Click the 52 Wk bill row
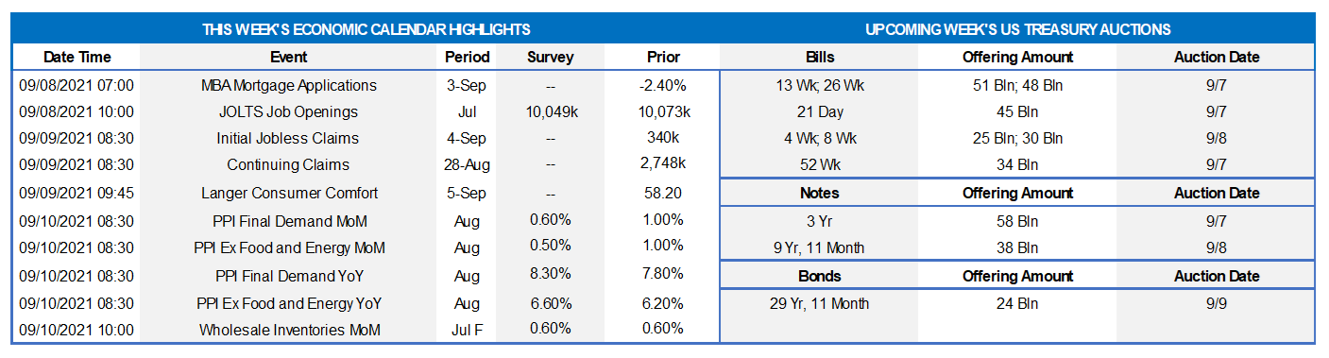The image size is (1329, 358). click(1017, 164)
